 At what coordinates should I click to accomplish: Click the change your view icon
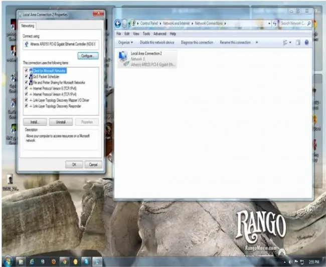[x=285, y=42]
